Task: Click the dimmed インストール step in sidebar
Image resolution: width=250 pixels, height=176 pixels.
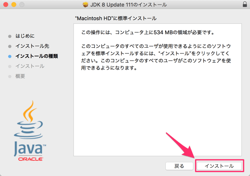Action: (30, 66)
